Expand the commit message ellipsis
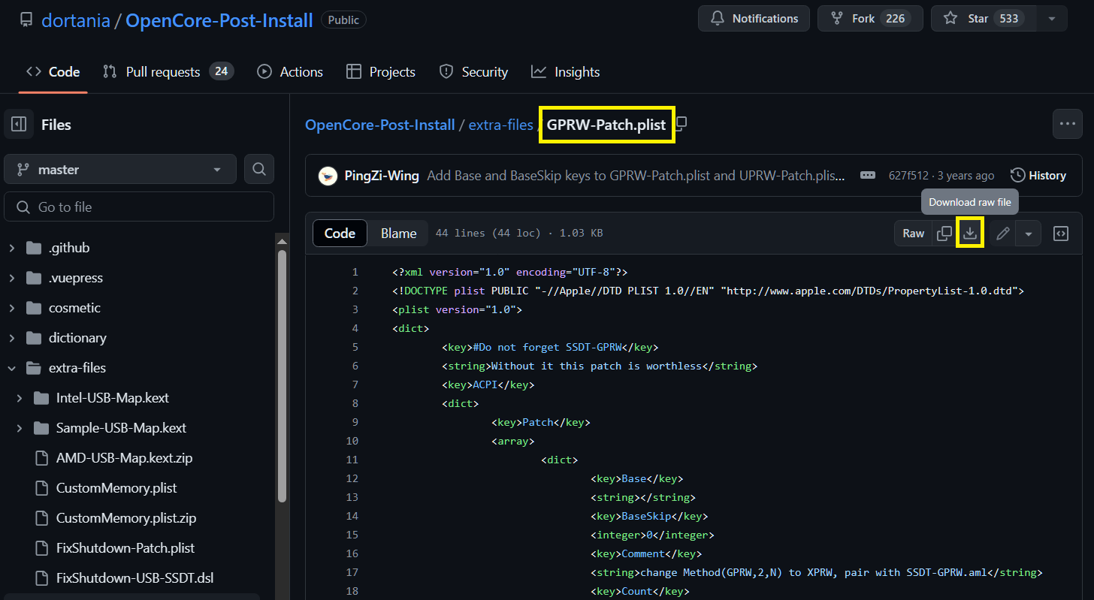The height and width of the screenshot is (600, 1094). click(x=867, y=175)
